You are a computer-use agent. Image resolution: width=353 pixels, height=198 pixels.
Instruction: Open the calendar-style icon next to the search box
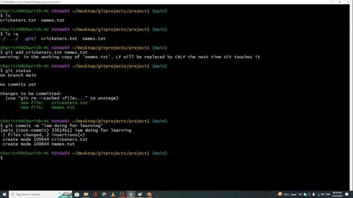coord(77,194)
